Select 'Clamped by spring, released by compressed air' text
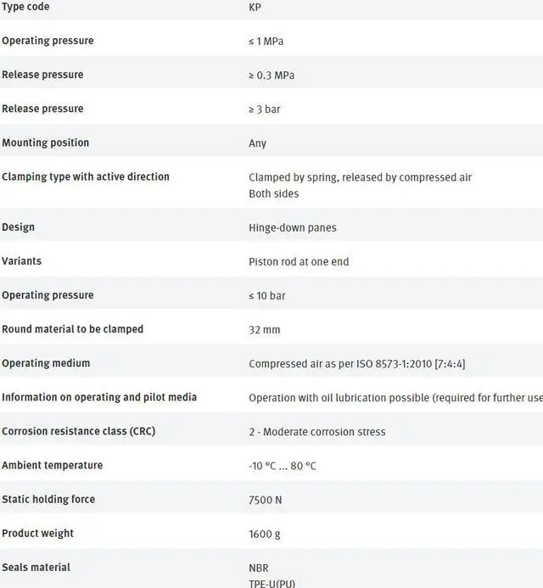 [x=360, y=177]
